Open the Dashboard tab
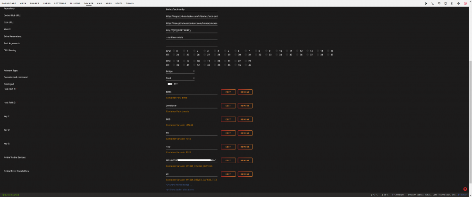The image size is (472, 197). click(9, 3)
